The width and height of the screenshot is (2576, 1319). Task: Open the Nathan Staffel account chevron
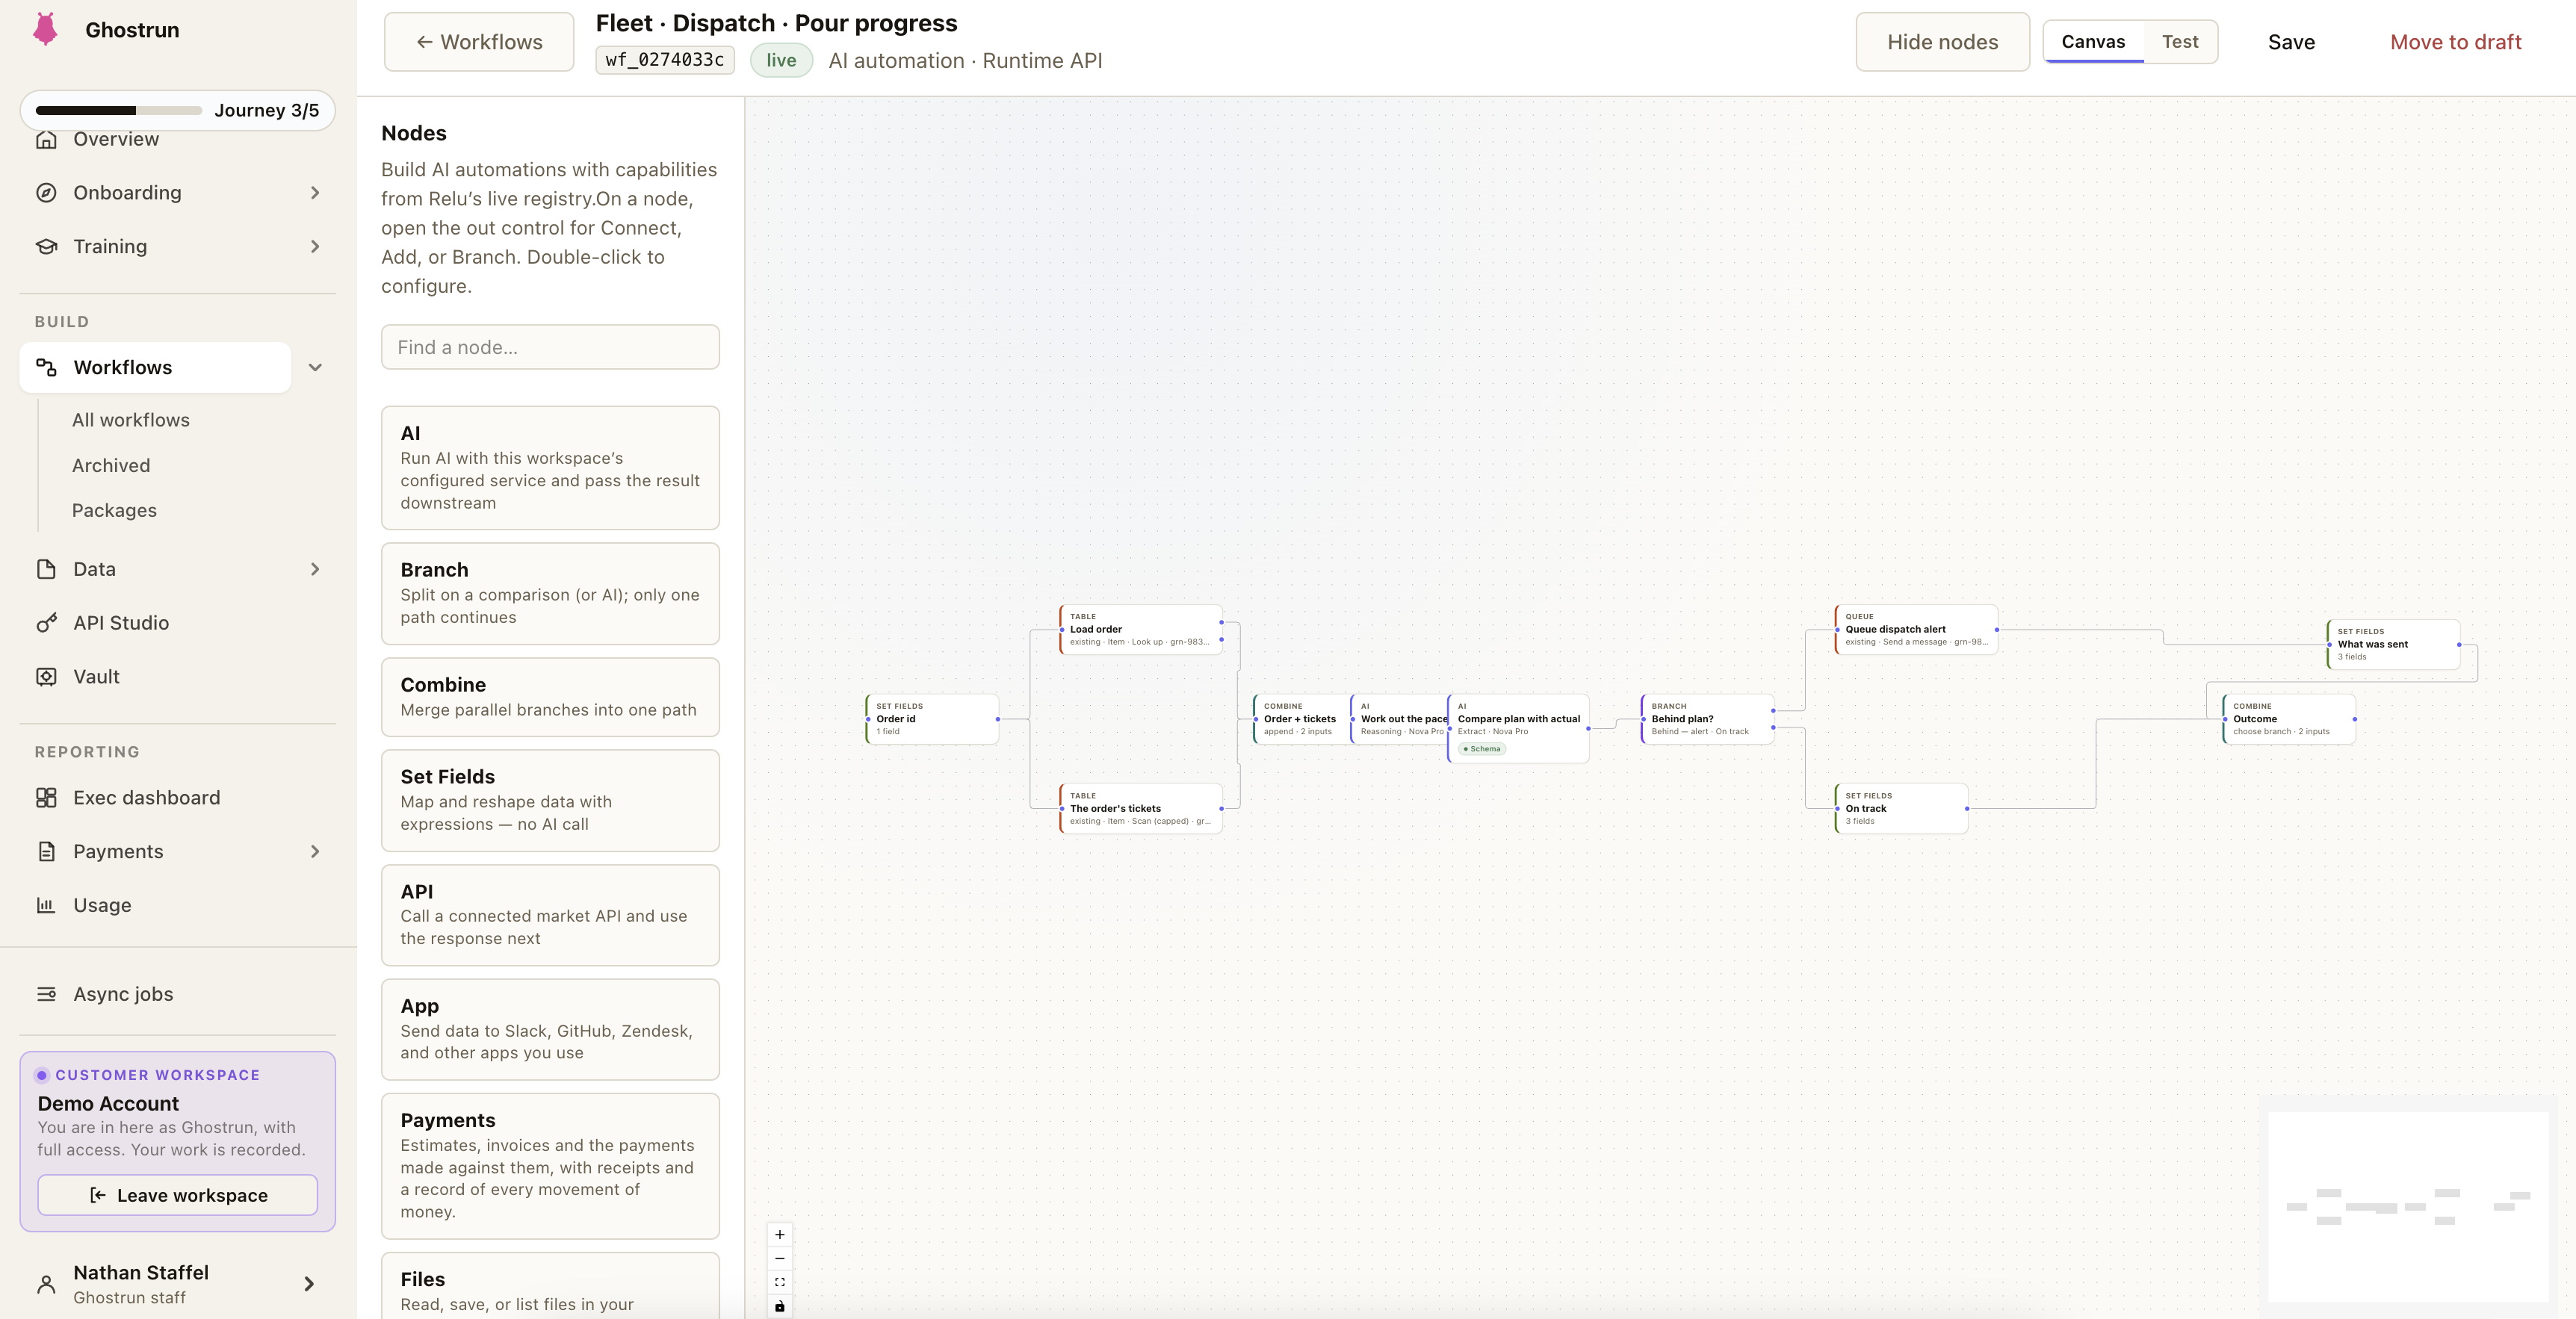(309, 1284)
